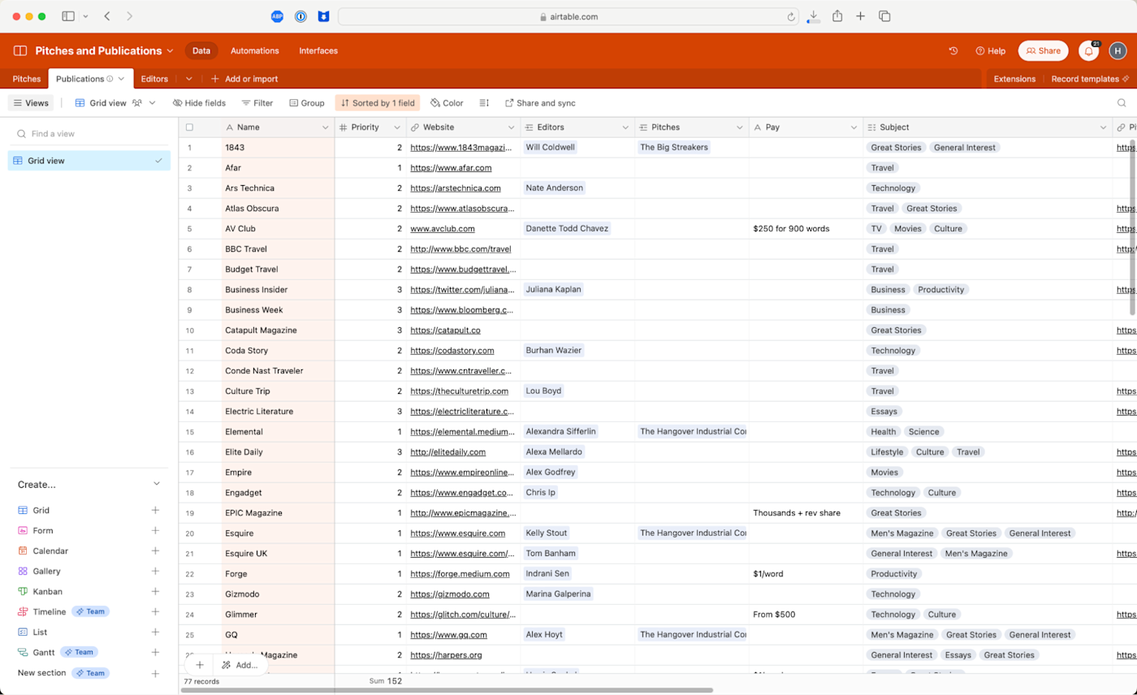Open the account avatar H menu
The height and width of the screenshot is (695, 1137).
1118,50
